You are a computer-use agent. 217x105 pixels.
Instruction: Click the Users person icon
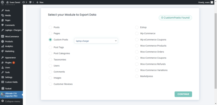[x=3, y=67]
